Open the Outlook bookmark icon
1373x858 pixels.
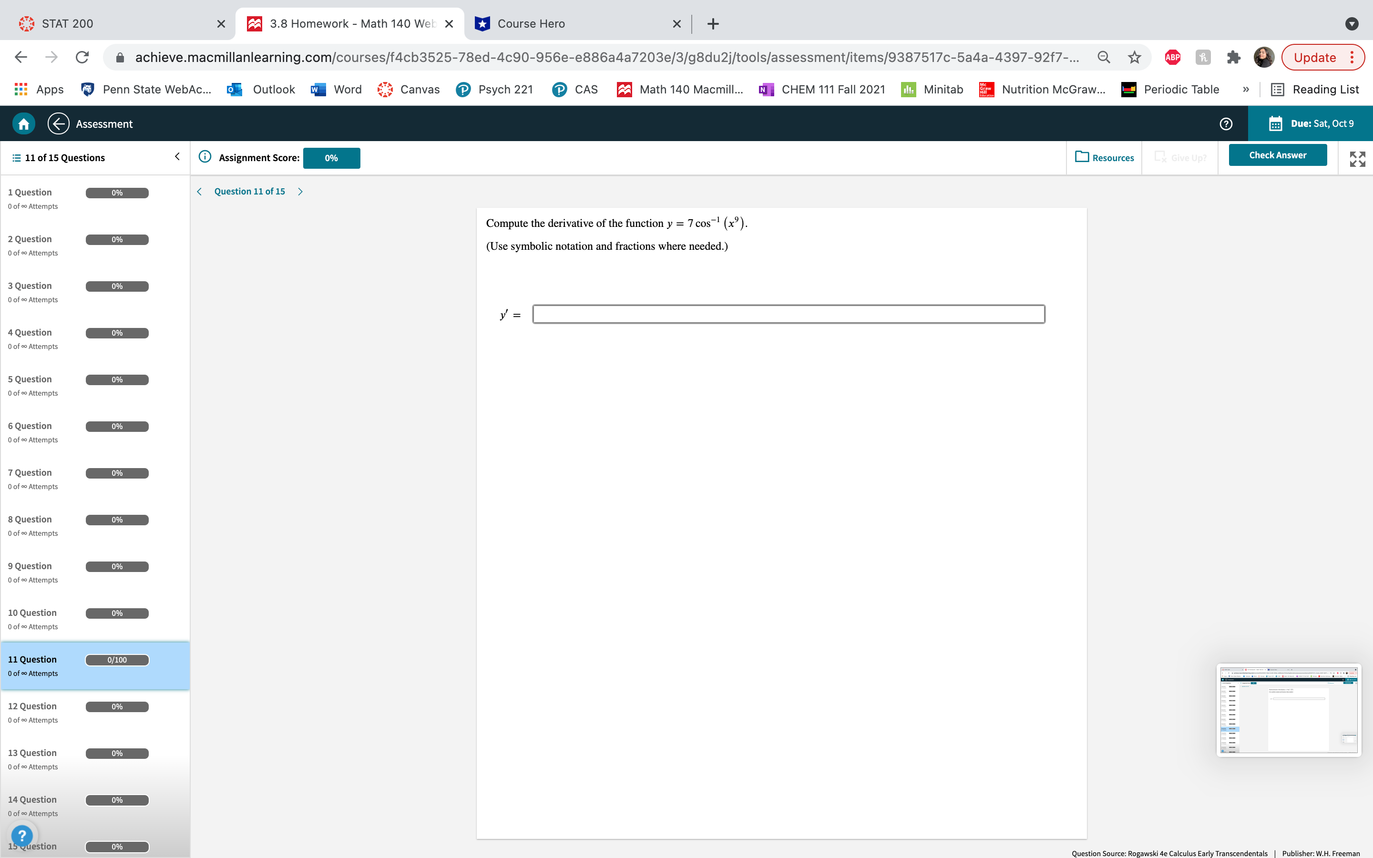[234, 89]
